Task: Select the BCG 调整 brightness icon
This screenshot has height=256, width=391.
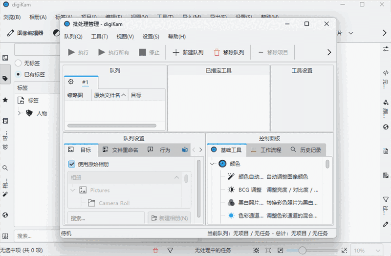Action: click(x=231, y=190)
